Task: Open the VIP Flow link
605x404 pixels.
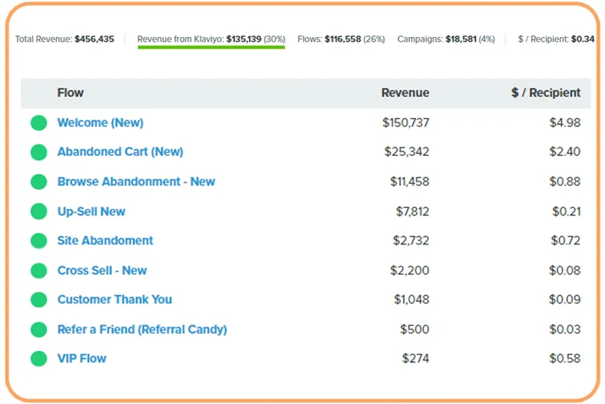Action: click(82, 359)
